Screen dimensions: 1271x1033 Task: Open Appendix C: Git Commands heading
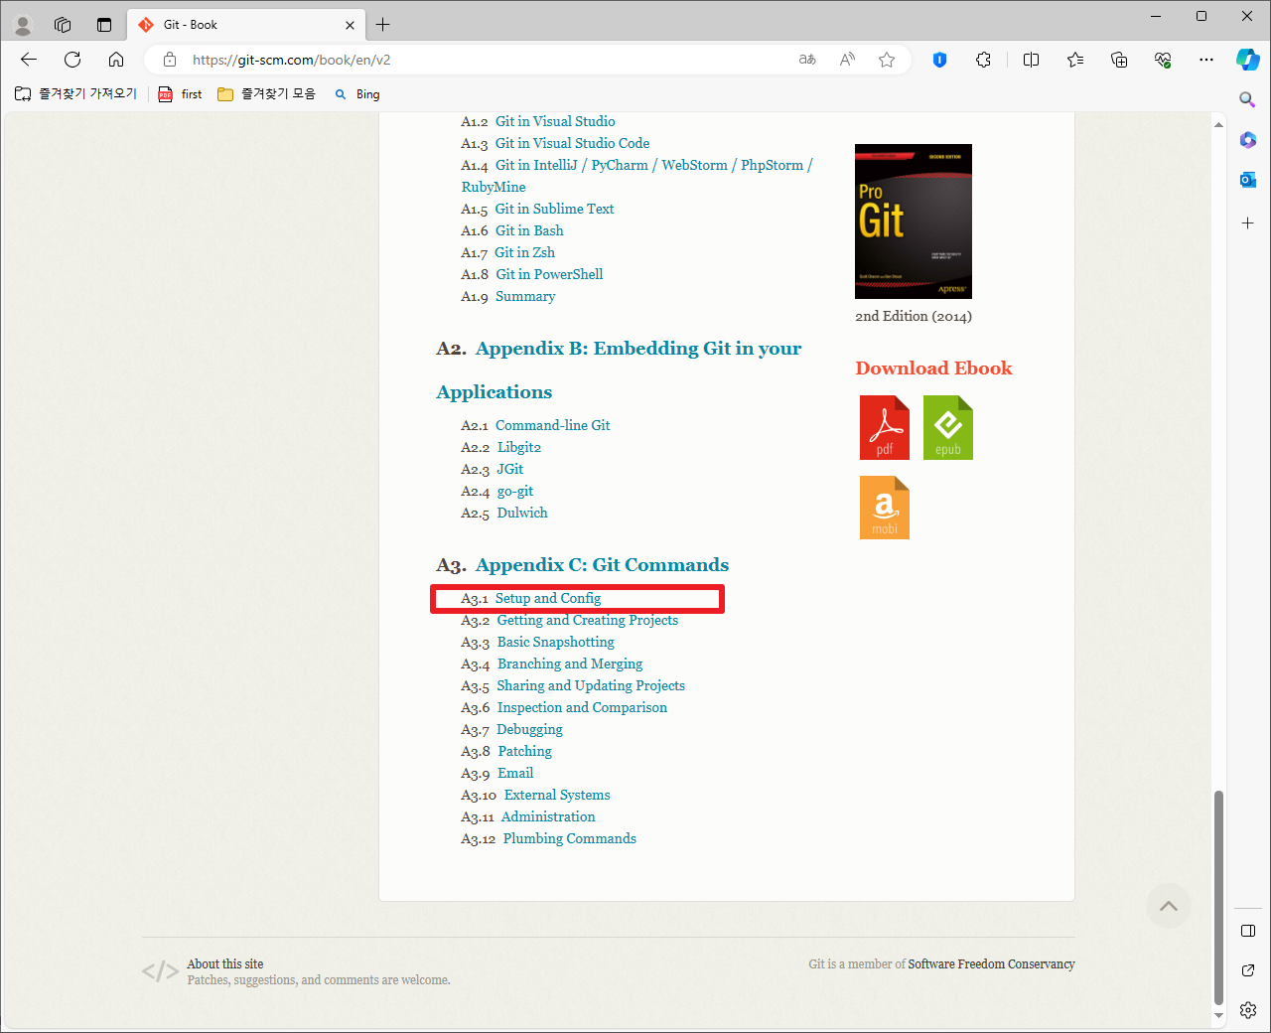click(602, 565)
